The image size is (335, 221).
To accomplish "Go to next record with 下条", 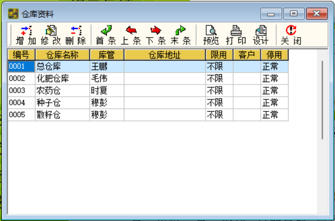I will 156,35.
